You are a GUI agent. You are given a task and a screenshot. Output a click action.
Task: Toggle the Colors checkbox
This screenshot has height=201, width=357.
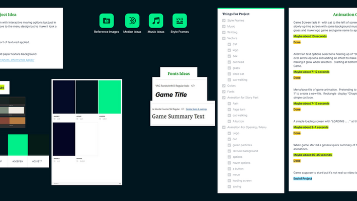pos(224,86)
